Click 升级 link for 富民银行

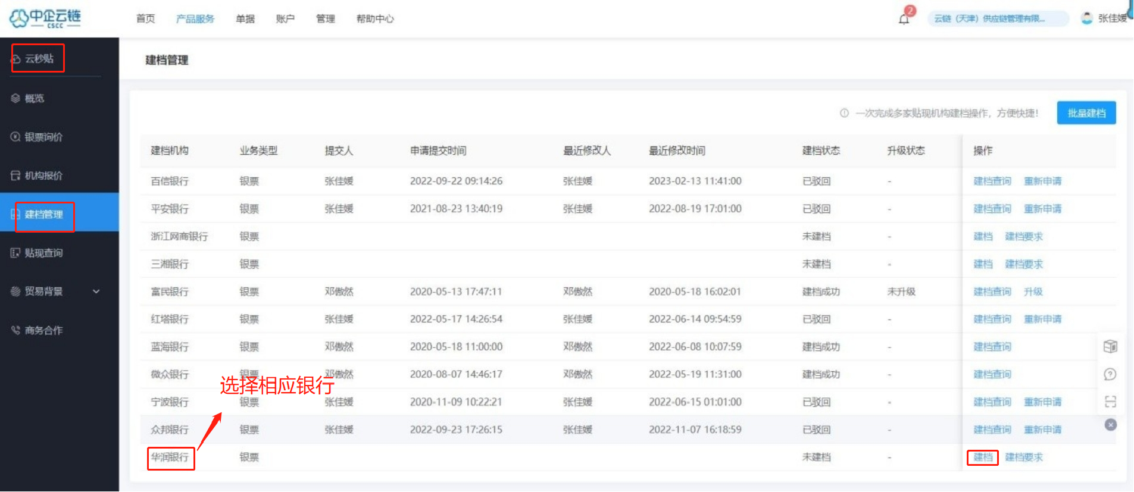click(x=1033, y=292)
